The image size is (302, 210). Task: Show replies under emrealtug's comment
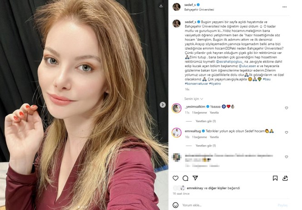(206, 146)
